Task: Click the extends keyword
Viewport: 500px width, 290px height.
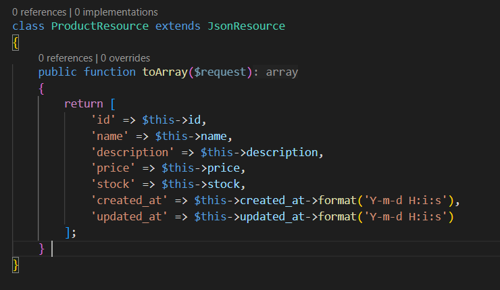Action: tap(178, 26)
